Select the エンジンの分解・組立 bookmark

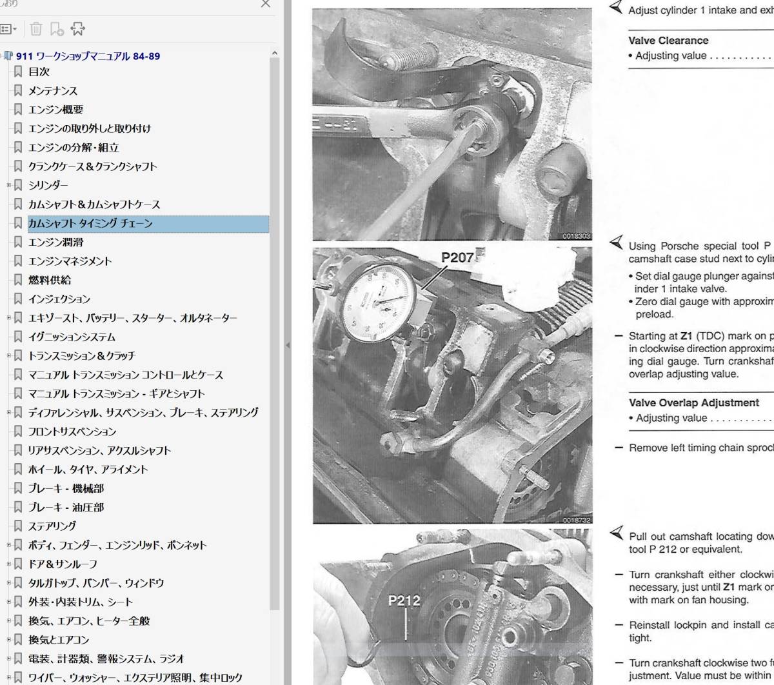click(x=74, y=148)
